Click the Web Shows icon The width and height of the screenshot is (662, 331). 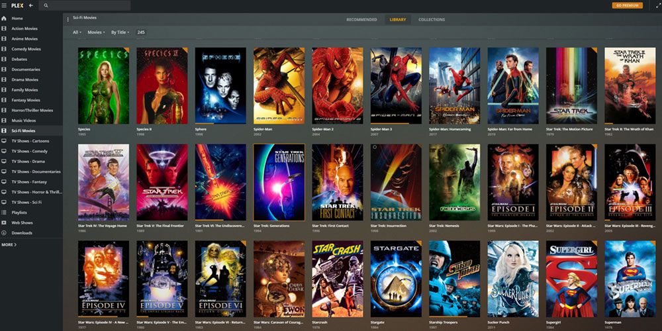4,222
